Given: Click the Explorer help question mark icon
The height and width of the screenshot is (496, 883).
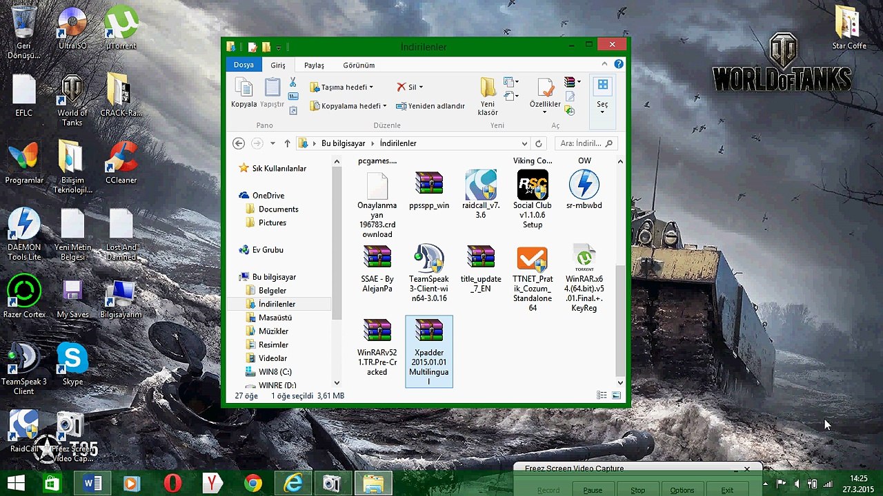Looking at the screenshot, I should click(x=619, y=65).
